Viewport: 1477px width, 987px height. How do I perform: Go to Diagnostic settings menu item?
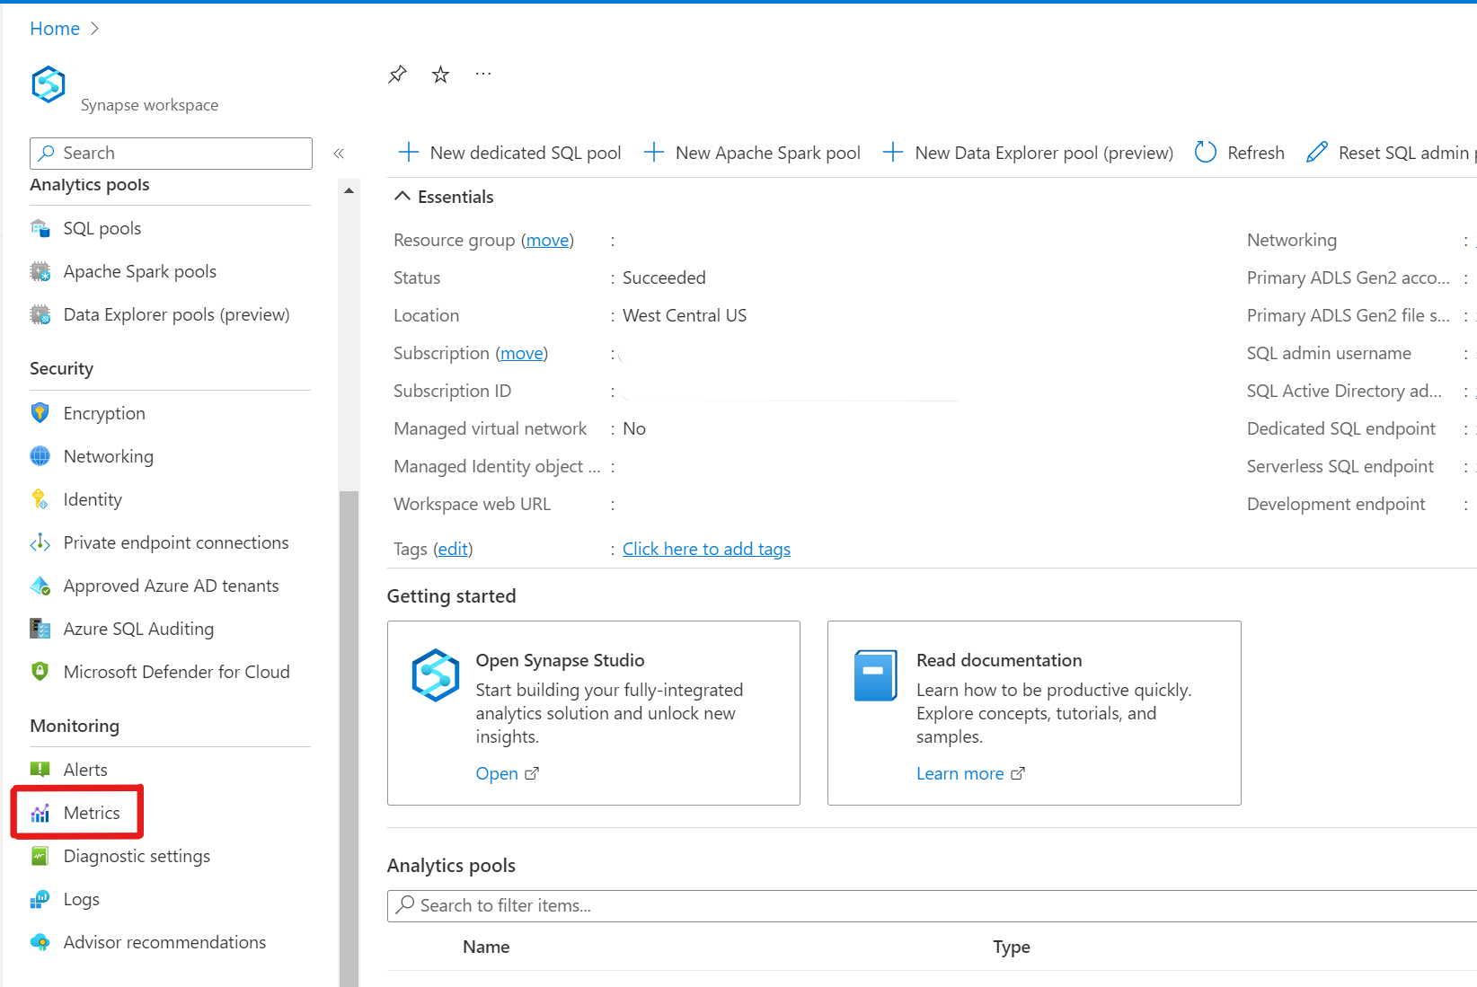click(137, 856)
